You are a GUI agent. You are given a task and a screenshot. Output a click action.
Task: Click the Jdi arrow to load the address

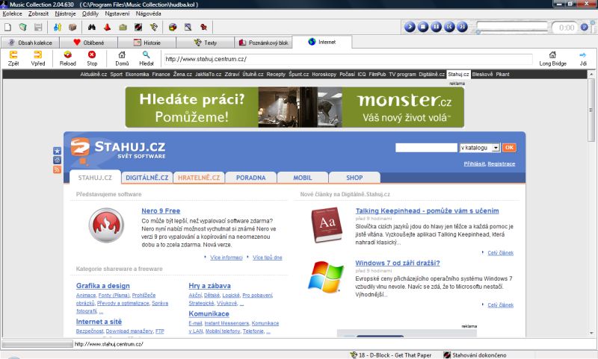pyautogui.click(x=583, y=59)
